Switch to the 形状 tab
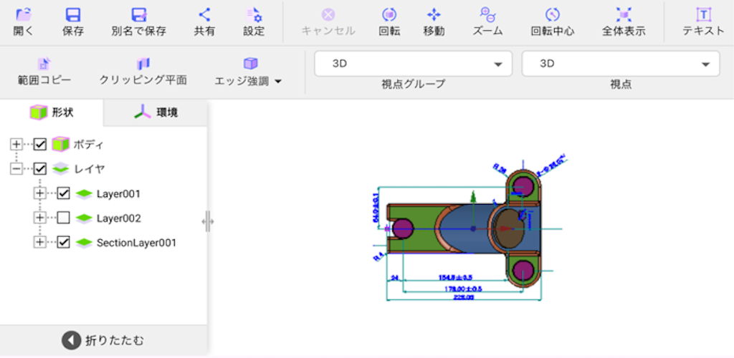 pyautogui.click(x=52, y=112)
